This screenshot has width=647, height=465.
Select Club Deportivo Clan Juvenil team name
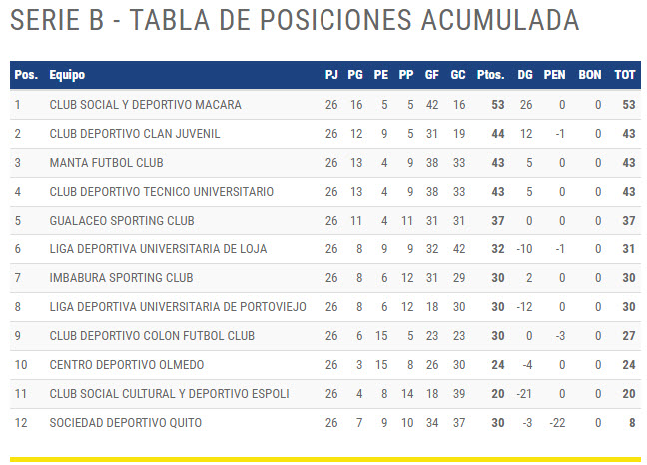pyautogui.click(x=135, y=134)
